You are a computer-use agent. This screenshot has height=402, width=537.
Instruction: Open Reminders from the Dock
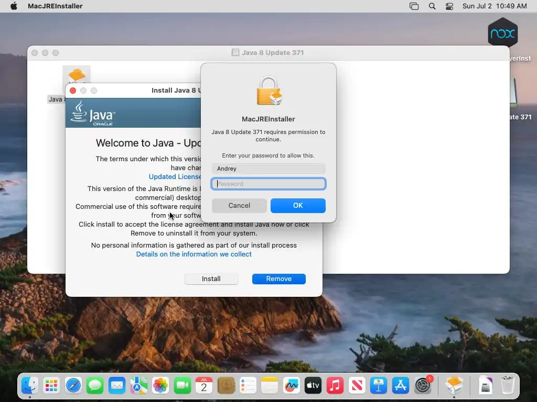click(248, 386)
